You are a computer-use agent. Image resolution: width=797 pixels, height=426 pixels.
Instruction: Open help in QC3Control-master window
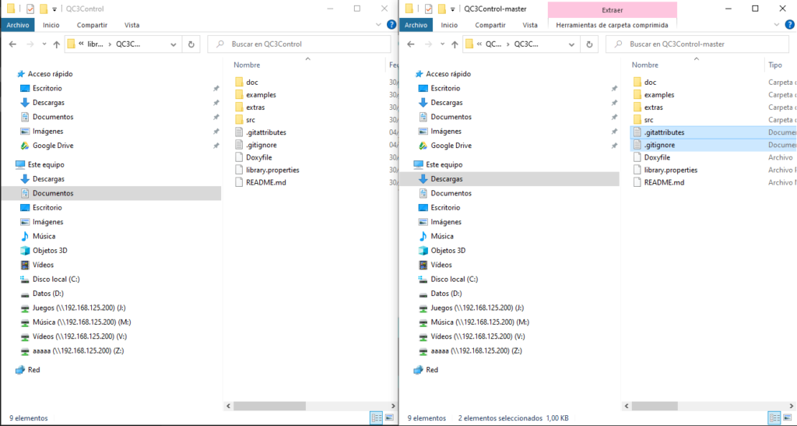pyautogui.click(x=789, y=24)
